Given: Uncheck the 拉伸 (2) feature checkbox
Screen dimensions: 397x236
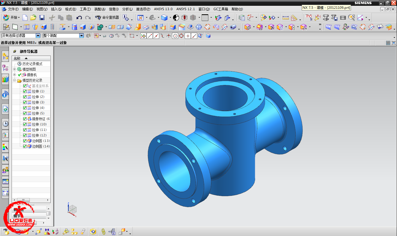Looking at the screenshot, I should coord(25,97).
